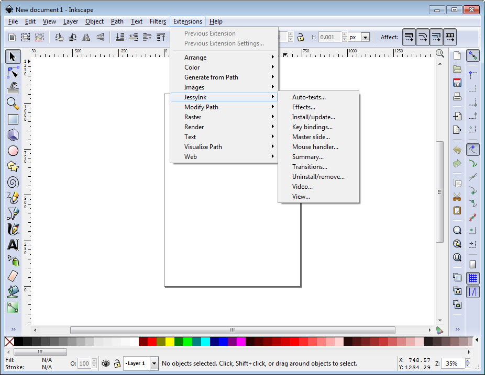The image size is (485, 375).
Task: Select the Node edit tool
Action: point(13,73)
